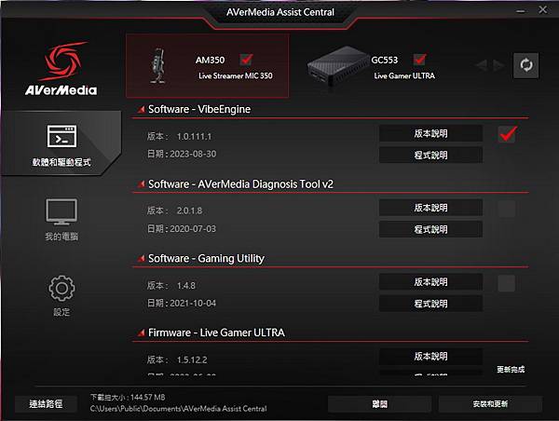Click the AVerMedia swirl logo
The height and width of the screenshot is (421, 559).
63,61
